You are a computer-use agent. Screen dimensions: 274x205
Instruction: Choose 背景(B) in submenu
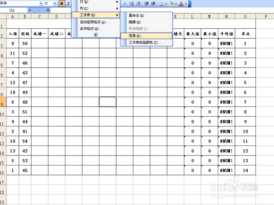[x=146, y=36]
